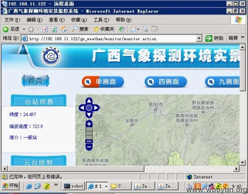This screenshot has height=194, width=248.
Task: Select 单画面 view mode
Action: point(103,82)
